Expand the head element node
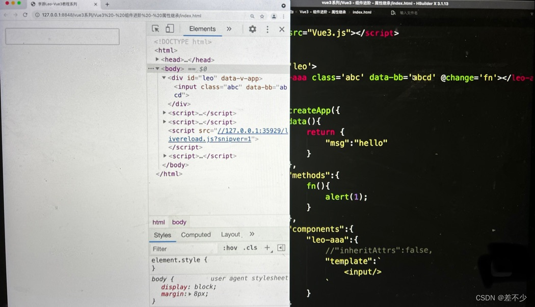The height and width of the screenshot is (307, 535). 157,60
